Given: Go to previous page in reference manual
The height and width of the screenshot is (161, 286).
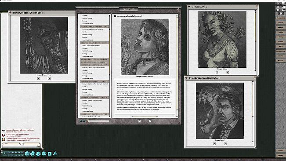Looking at the screenshot, I should (140, 121).
